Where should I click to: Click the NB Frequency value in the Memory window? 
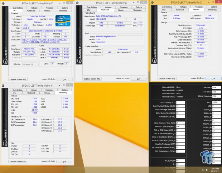pyautogui.click(x=209, y=18)
